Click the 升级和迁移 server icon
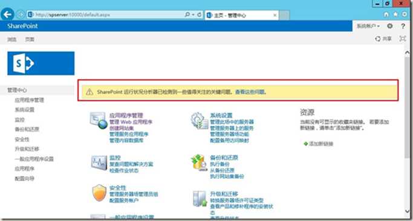This screenshot has height=221, width=413. 200,199
